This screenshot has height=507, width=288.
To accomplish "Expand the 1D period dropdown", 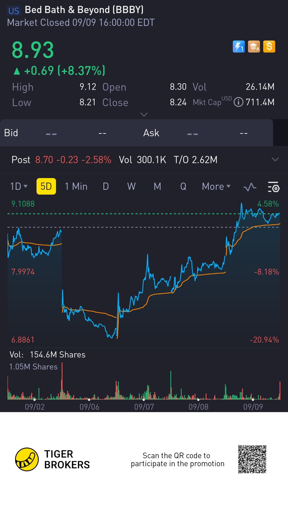I will (x=19, y=186).
